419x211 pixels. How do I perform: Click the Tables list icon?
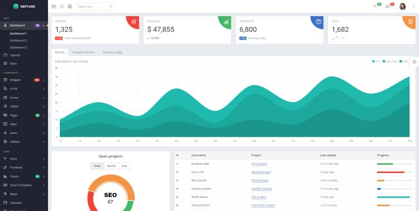5,106
